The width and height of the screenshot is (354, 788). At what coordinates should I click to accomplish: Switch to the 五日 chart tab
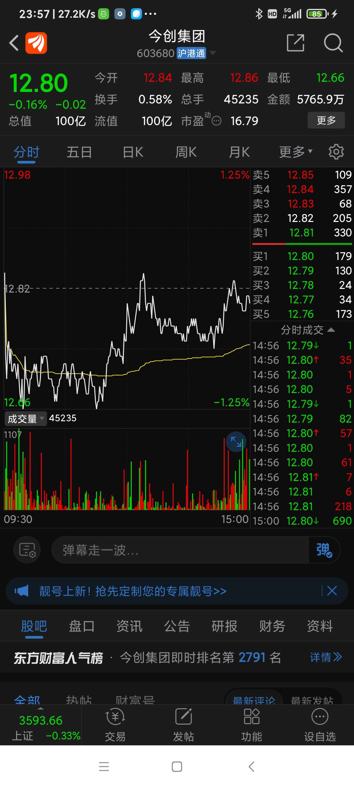79,152
